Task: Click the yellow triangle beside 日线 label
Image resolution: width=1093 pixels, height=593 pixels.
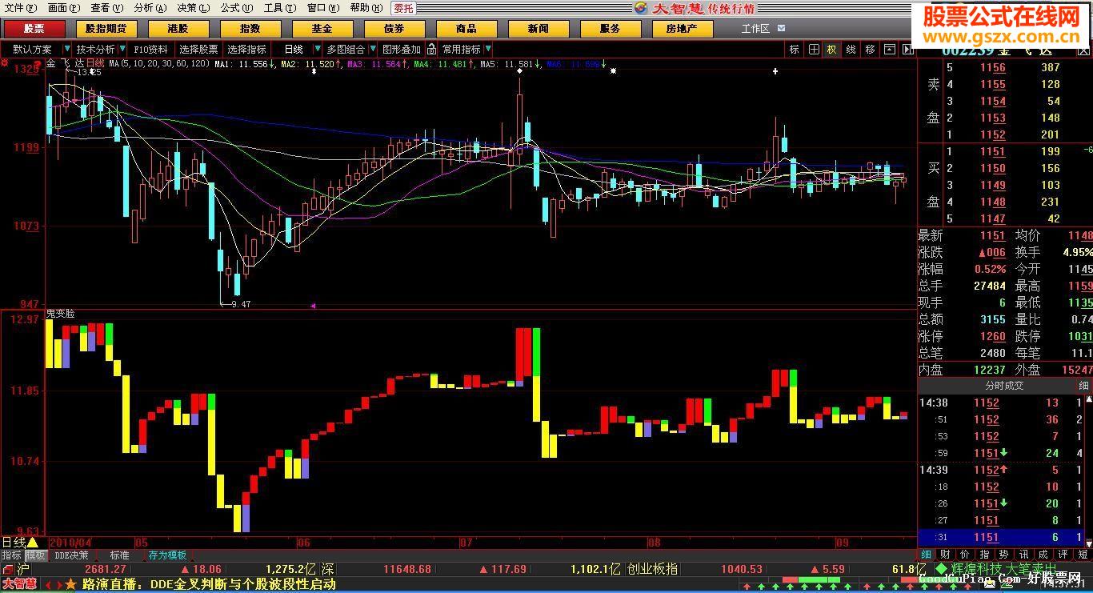Action: click(x=33, y=543)
